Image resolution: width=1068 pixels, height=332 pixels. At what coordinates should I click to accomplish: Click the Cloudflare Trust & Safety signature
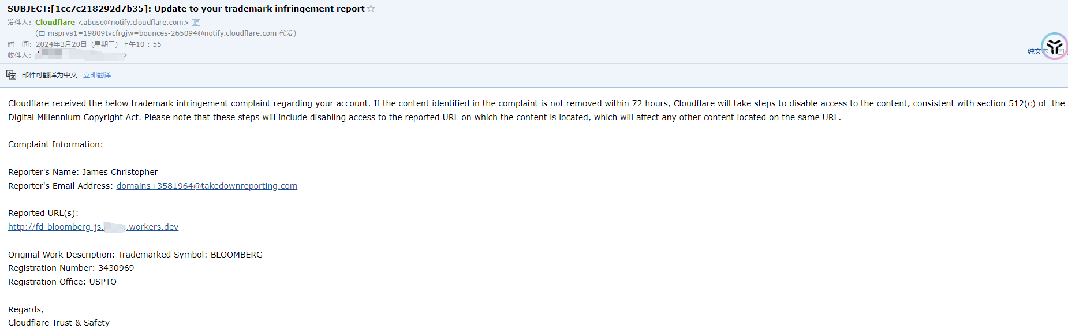pos(59,323)
